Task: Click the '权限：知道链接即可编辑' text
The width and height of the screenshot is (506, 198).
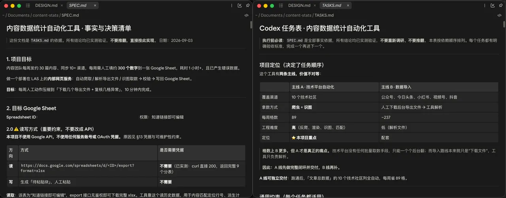Action: pyautogui.click(x=161, y=117)
